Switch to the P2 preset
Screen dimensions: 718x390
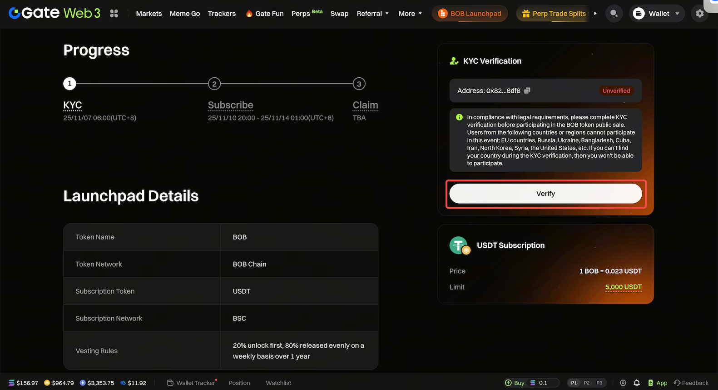[x=587, y=383]
